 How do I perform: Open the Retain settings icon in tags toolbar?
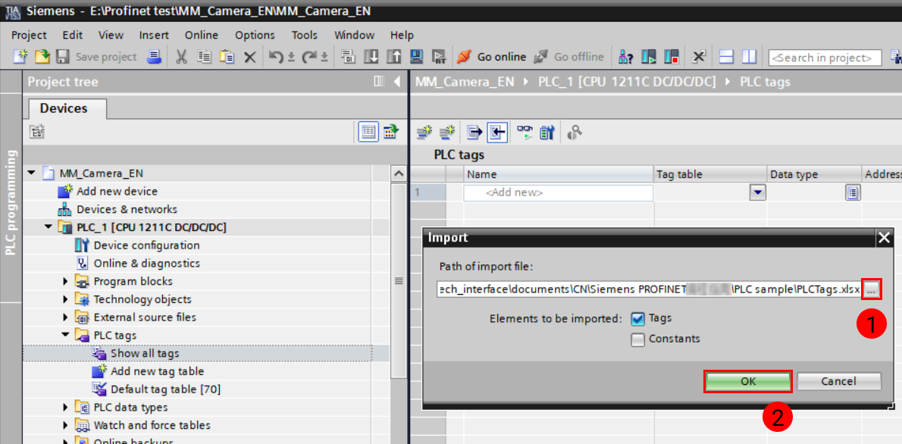click(x=547, y=132)
